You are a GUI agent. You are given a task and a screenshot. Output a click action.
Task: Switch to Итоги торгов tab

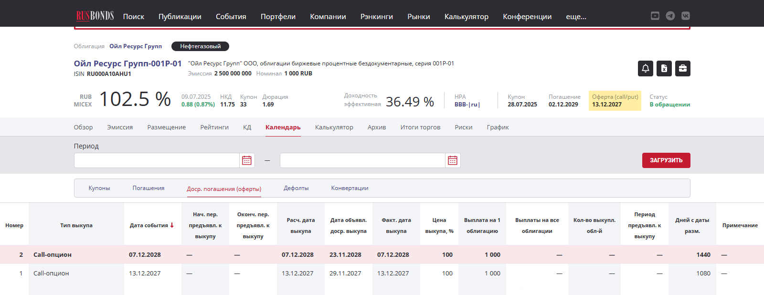click(x=420, y=127)
